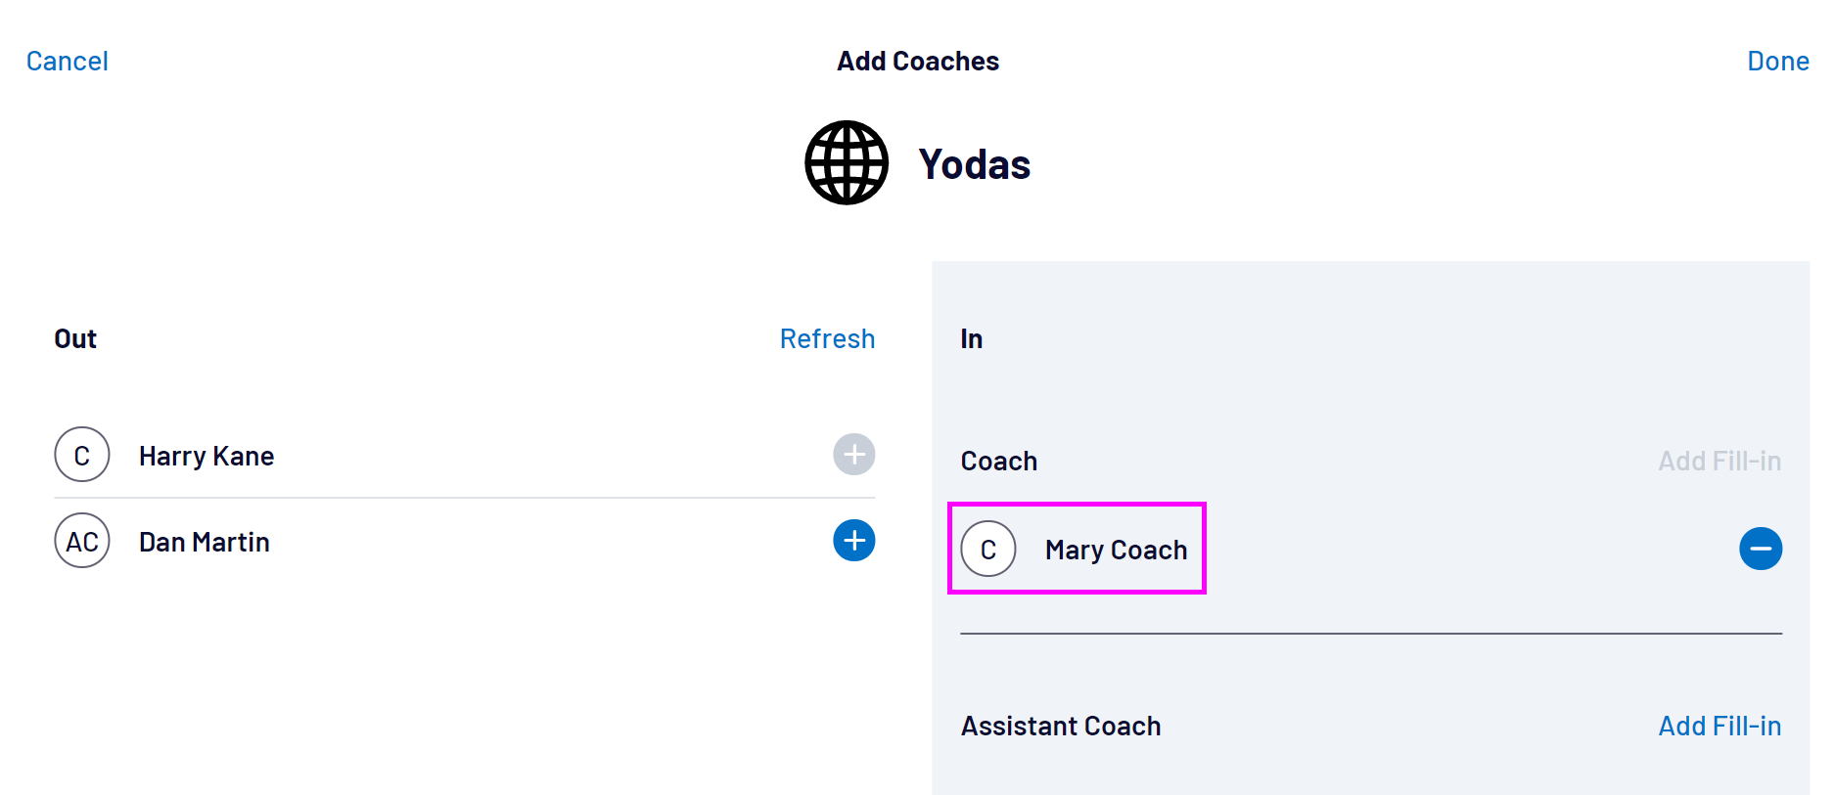The height and width of the screenshot is (795, 1834).
Task: Cancel adding coaches
Action: tap(68, 61)
